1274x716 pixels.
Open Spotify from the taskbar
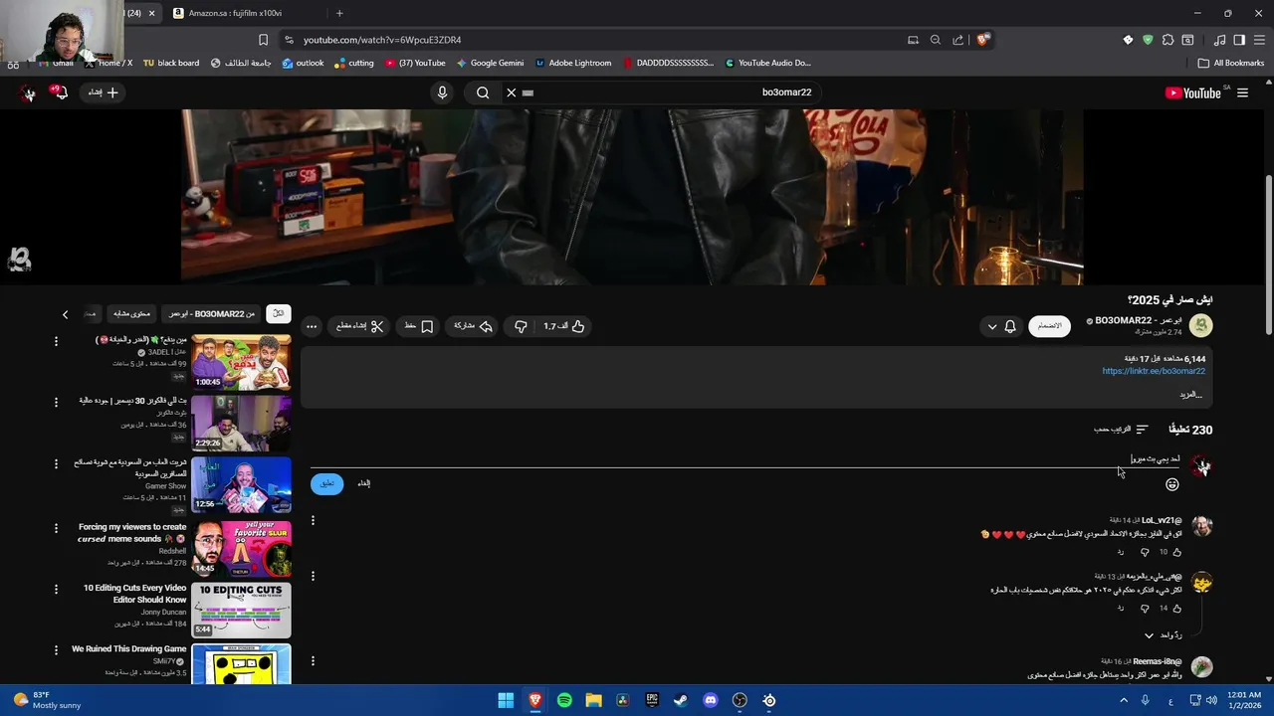[564, 700]
